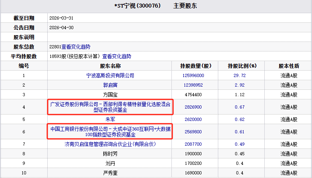
Task: Select quantity cell 1690000
Action: click(x=193, y=173)
